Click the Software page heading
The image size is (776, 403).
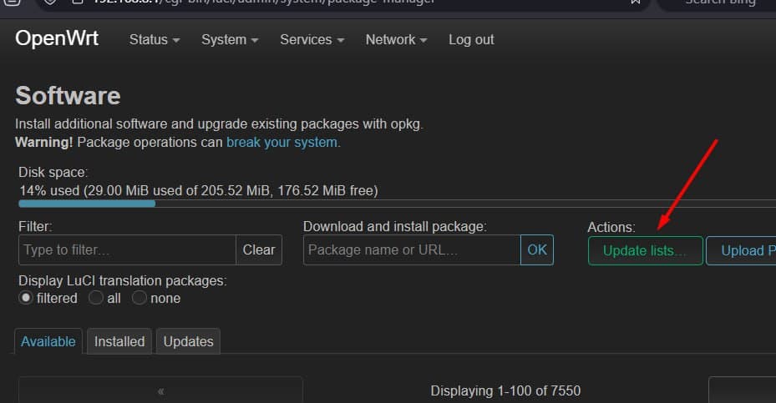pos(68,96)
